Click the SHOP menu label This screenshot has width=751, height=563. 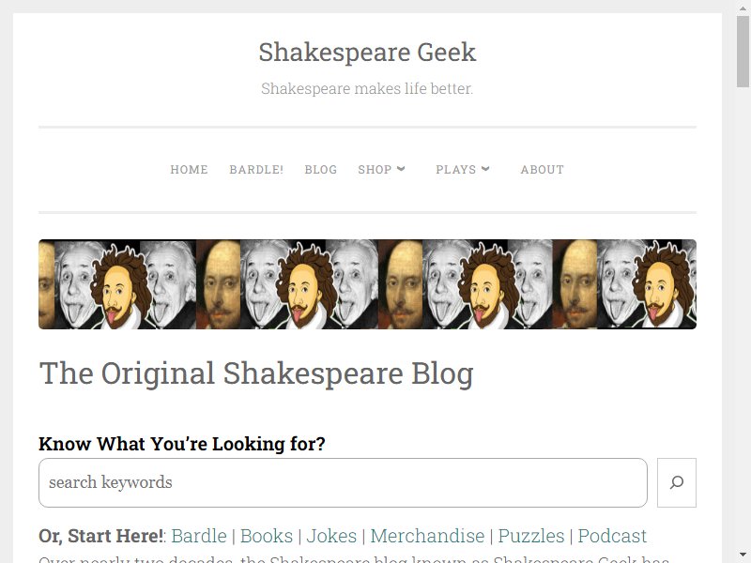375,170
